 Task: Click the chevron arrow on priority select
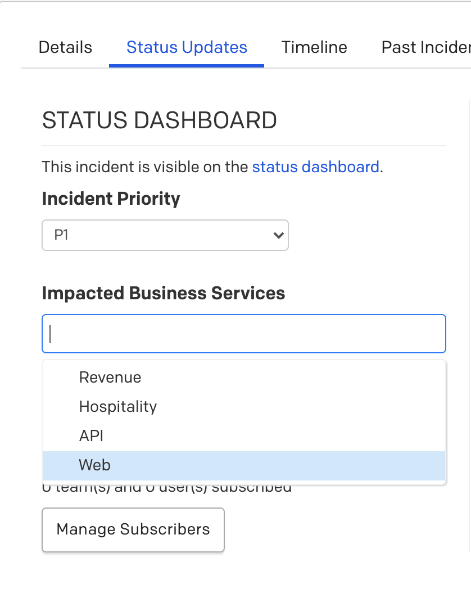click(279, 235)
